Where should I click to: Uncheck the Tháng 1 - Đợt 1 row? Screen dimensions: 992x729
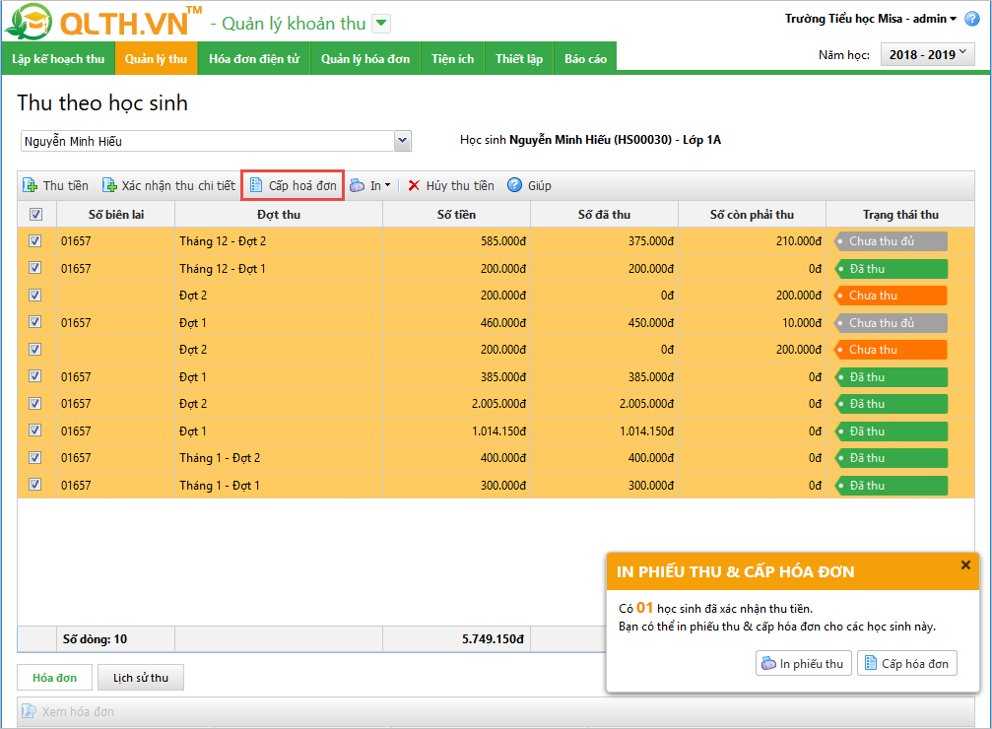[36, 485]
